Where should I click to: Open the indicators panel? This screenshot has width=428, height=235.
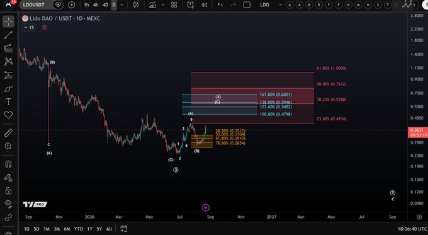click(152, 4)
